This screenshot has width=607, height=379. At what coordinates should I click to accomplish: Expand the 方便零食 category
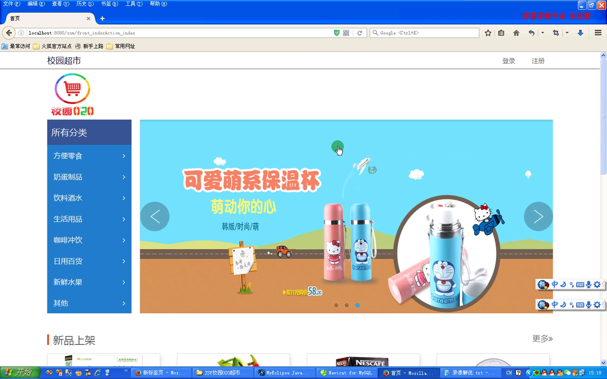click(x=89, y=156)
